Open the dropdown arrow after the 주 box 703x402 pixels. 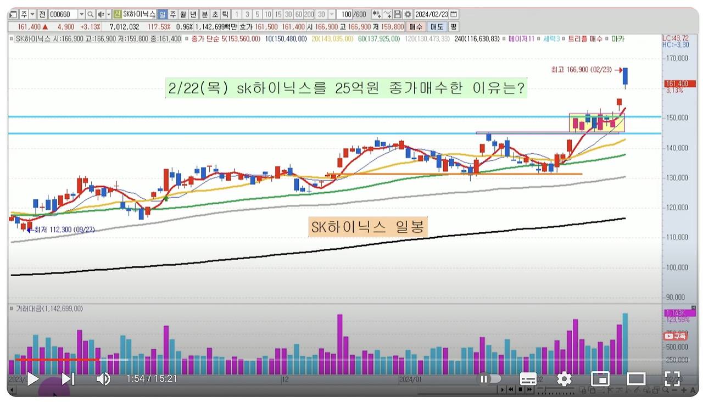33,14
